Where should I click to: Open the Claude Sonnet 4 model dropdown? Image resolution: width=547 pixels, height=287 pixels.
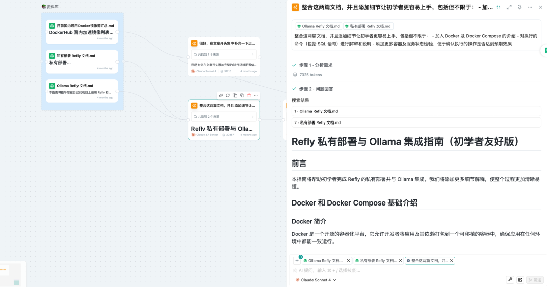click(x=316, y=280)
